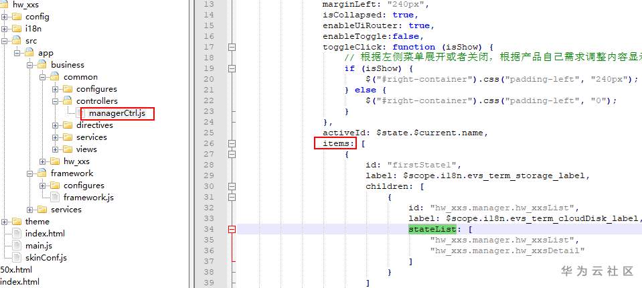Select the app folder label
Viewport: 642px width, 288px height.
click(x=46, y=54)
